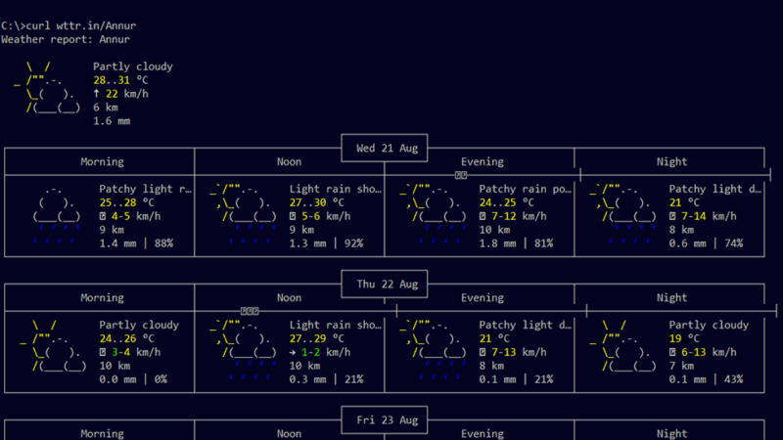This screenshot has width=783, height=440.
Task: Select current temperature '28..31 °C'
Action: point(120,80)
